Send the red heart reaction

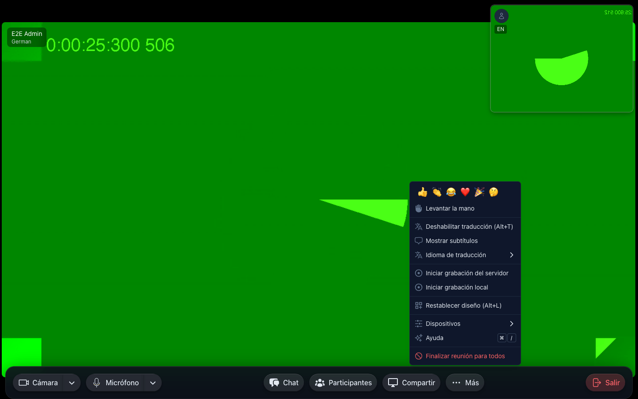tap(465, 192)
